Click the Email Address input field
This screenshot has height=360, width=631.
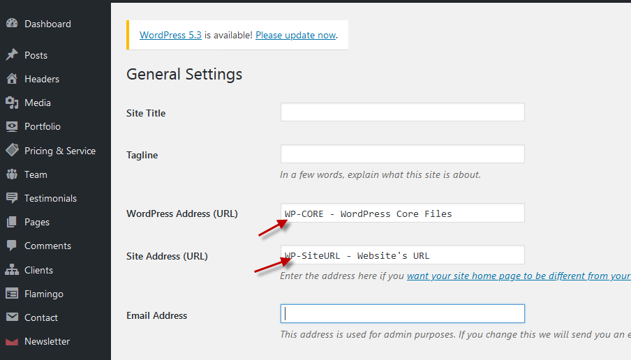pos(403,313)
